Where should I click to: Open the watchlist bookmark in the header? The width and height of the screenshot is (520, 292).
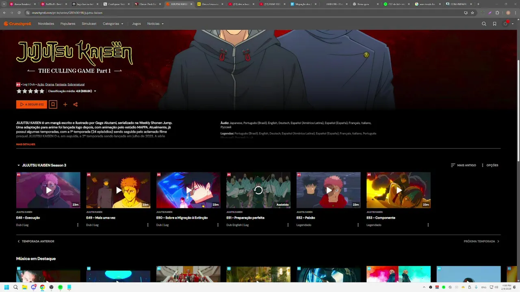tap(494, 24)
